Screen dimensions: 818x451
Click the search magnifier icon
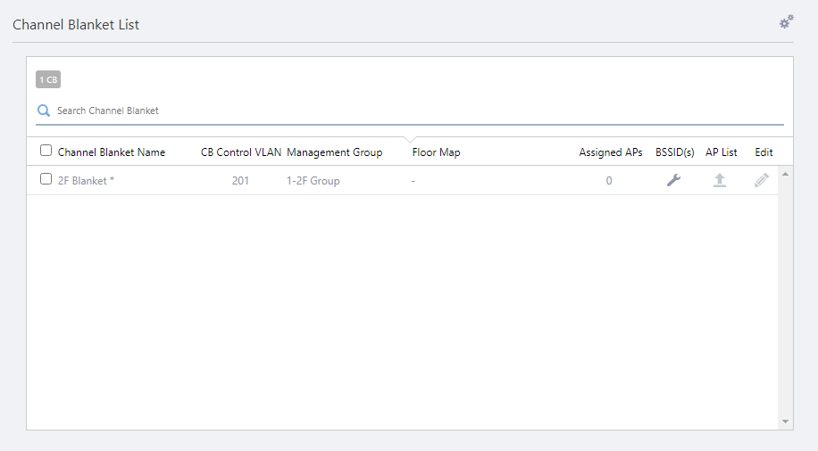tap(44, 111)
